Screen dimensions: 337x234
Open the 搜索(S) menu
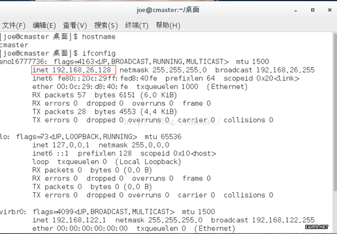click(106, 25)
